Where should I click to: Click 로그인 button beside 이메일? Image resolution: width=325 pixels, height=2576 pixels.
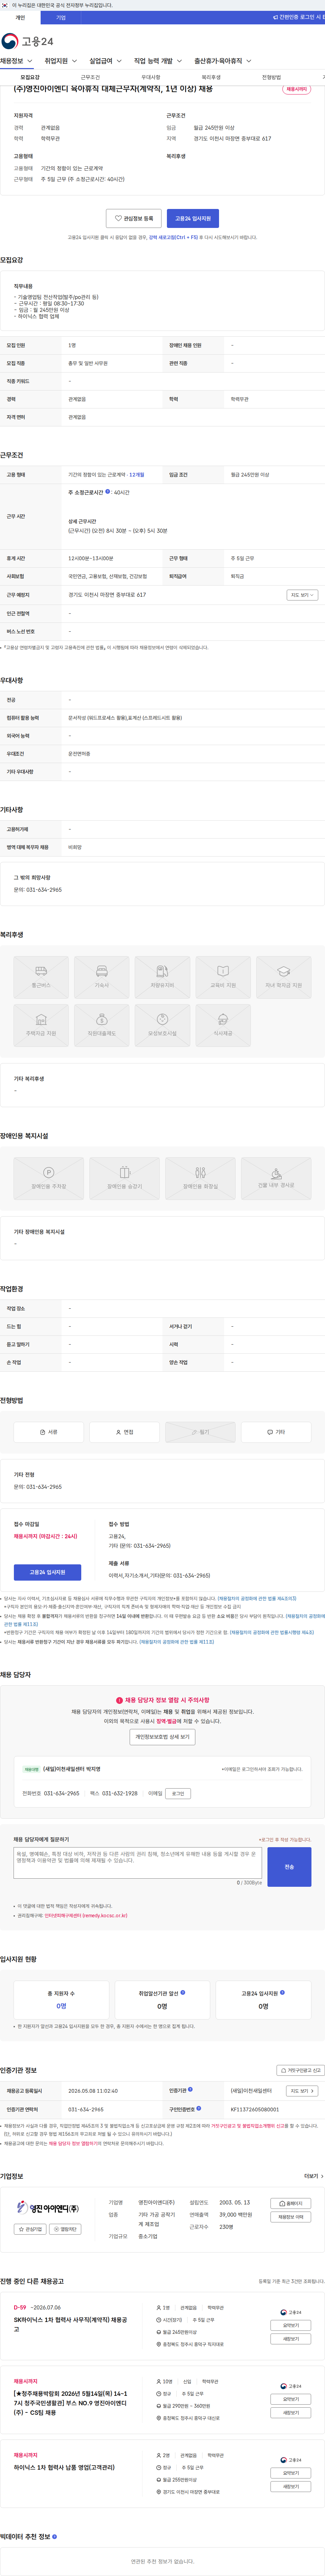(178, 1793)
